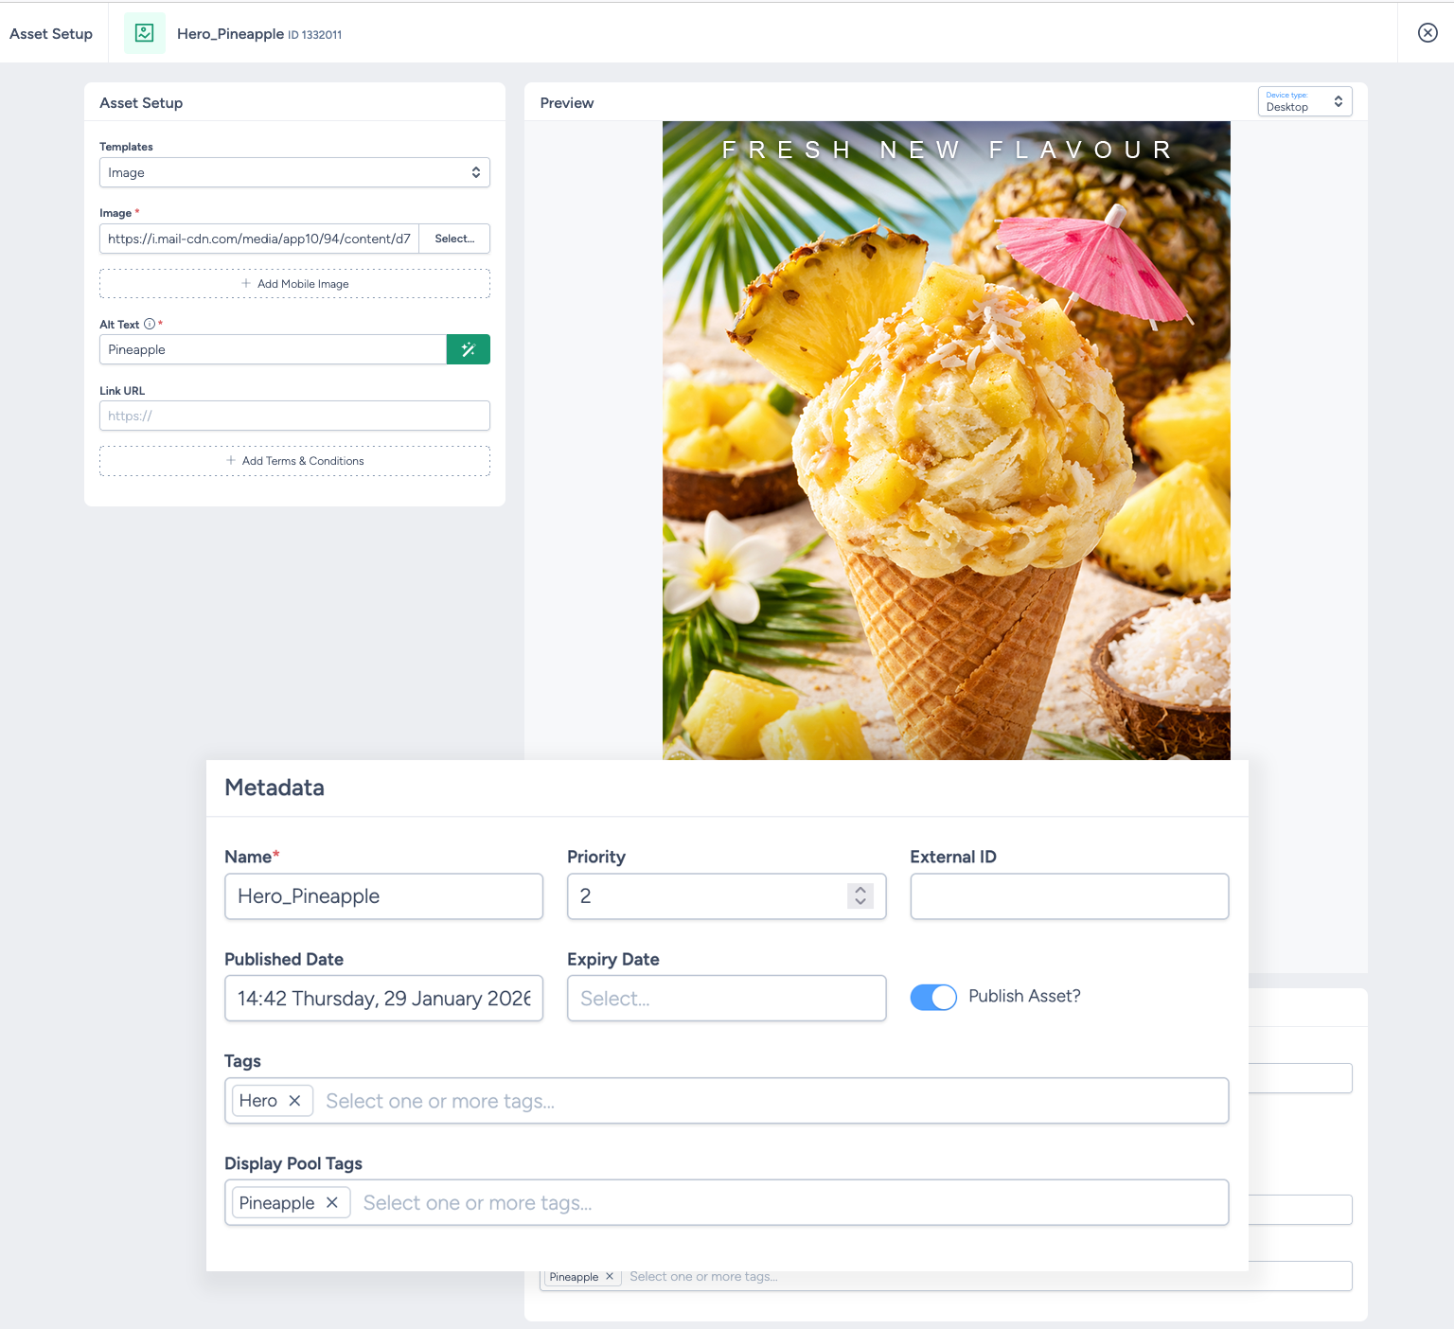
Task: Click the plus icon on Add Mobile Image
Action: click(243, 283)
